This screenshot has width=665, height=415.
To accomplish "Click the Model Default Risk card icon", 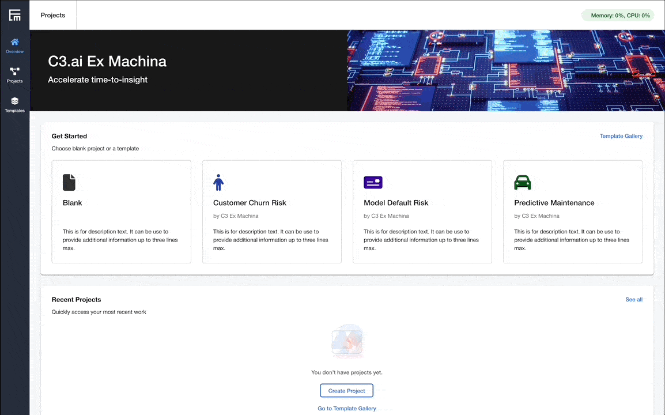I will [373, 183].
